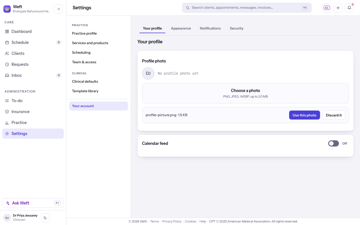Open the Clients section
This screenshot has width=360, height=225.
[x=33, y=53]
